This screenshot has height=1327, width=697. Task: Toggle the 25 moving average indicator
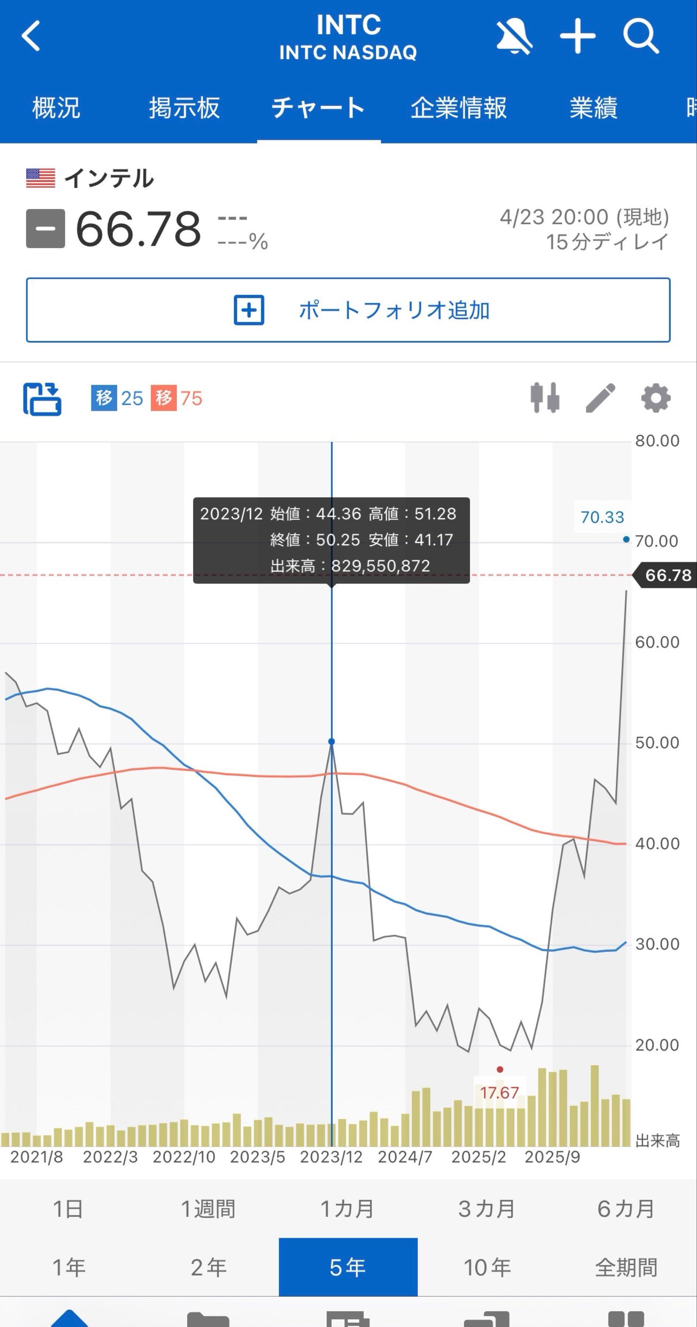click(x=117, y=398)
